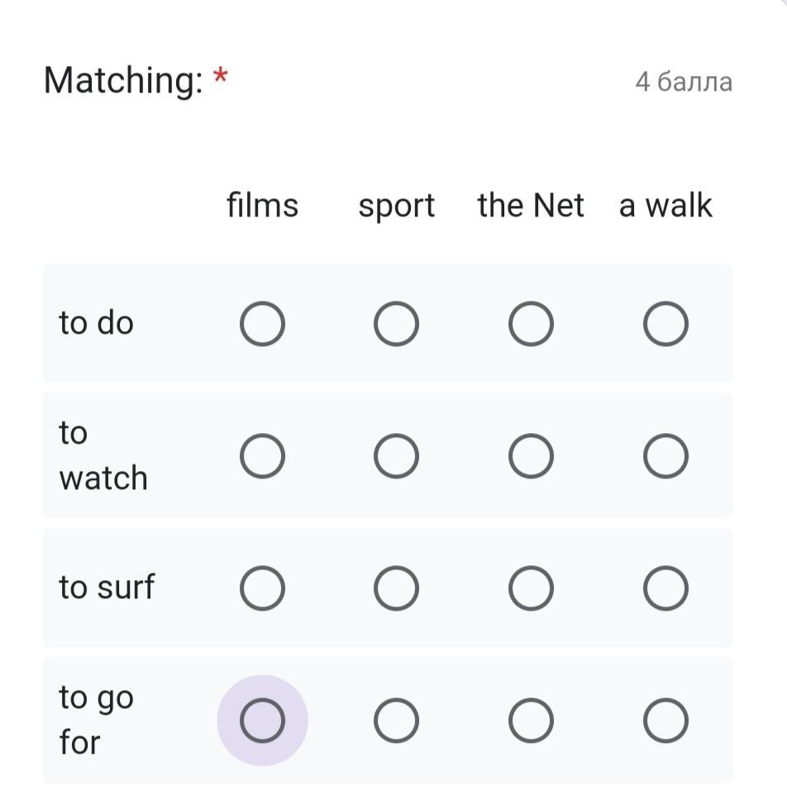Image resolution: width=787 pixels, height=810 pixels.
Task: Click the 'a walk' column header
Action: click(x=665, y=205)
